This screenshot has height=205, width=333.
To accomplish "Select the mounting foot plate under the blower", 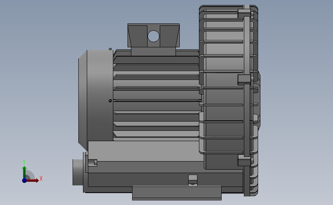I will (177, 193).
